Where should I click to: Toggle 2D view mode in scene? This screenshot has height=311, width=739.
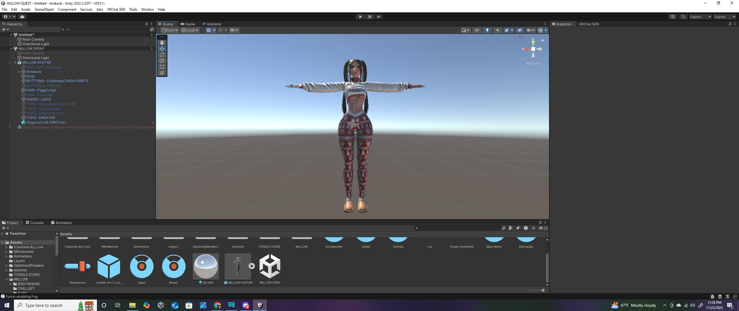tap(477, 30)
